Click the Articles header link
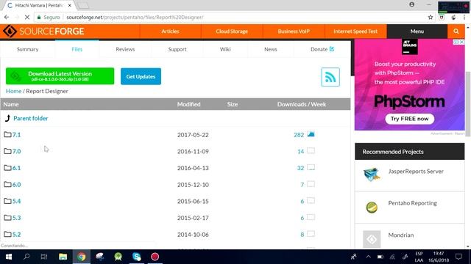The image size is (471, 264). (170, 31)
